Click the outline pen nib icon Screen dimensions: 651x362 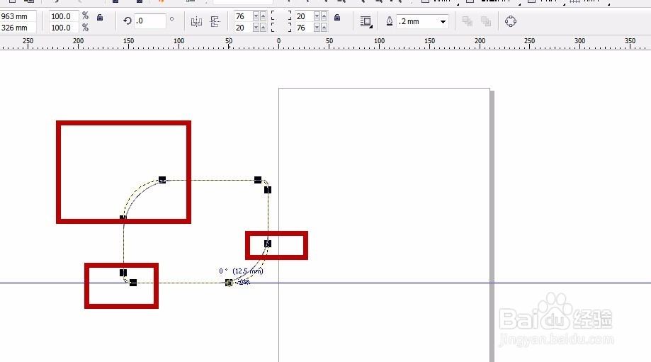pyautogui.click(x=390, y=21)
